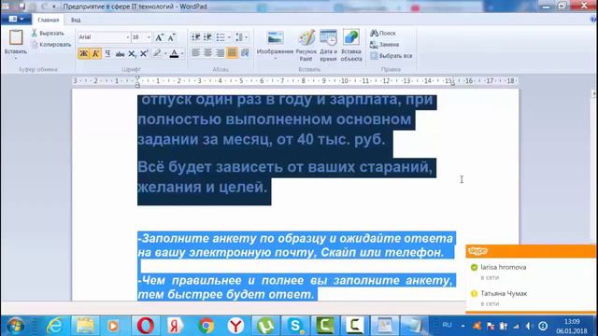Open Yandex Я icon on taskbar

pos(175,326)
